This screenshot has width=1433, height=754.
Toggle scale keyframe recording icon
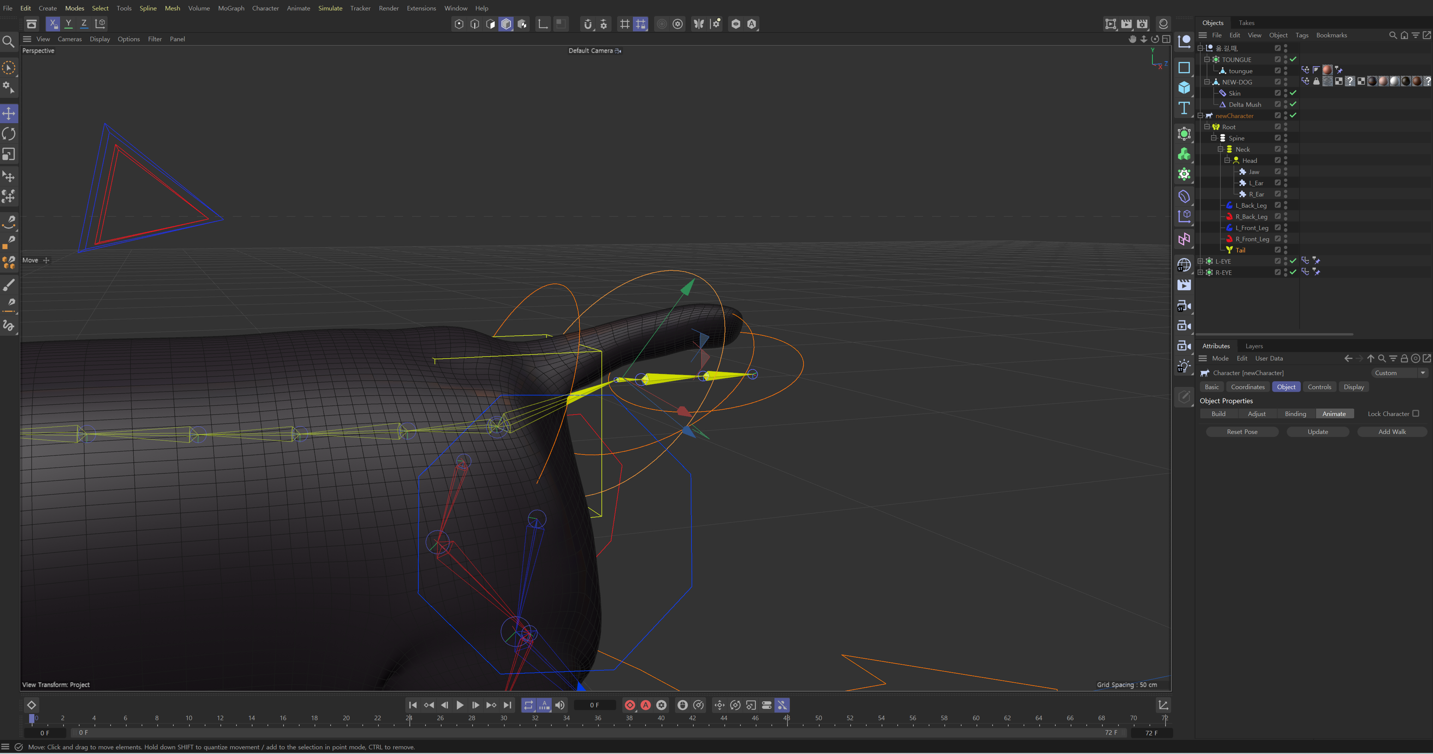tap(751, 705)
